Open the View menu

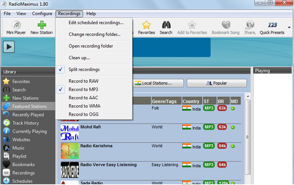pos(21,14)
